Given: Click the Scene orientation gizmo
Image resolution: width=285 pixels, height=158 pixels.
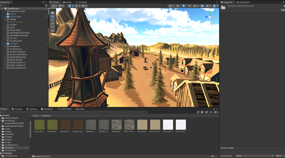Looking at the screenshot, I should (210, 17).
